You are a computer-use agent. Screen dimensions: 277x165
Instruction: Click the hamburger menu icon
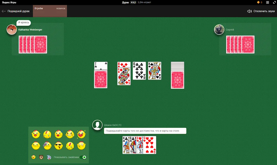tap(268, 2)
